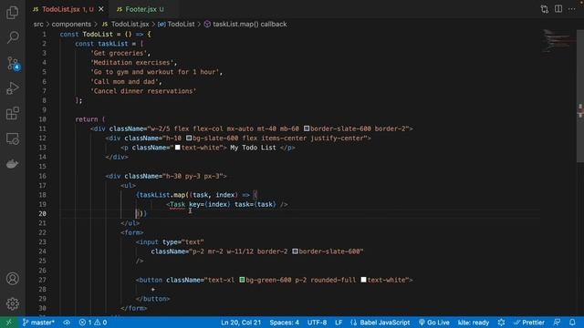
Task: Open border-slate-600 swatch on line 24
Action: pos(295,251)
